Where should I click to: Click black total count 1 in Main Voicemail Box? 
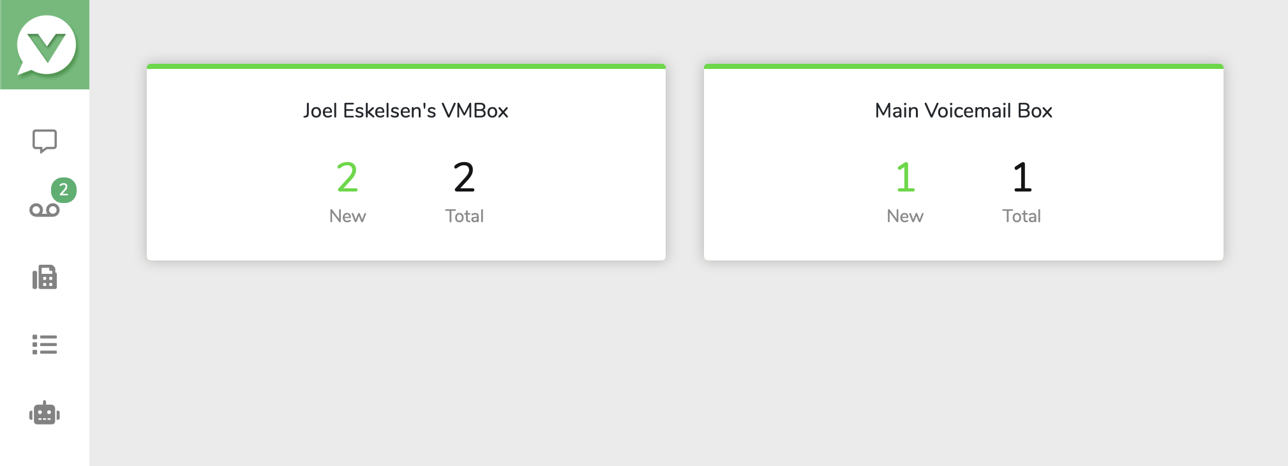coord(1022,177)
